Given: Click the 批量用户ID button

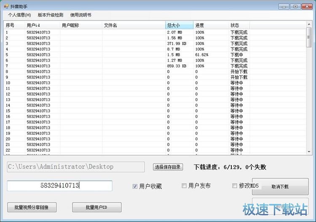Looking at the screenshot, I should 97,207.
